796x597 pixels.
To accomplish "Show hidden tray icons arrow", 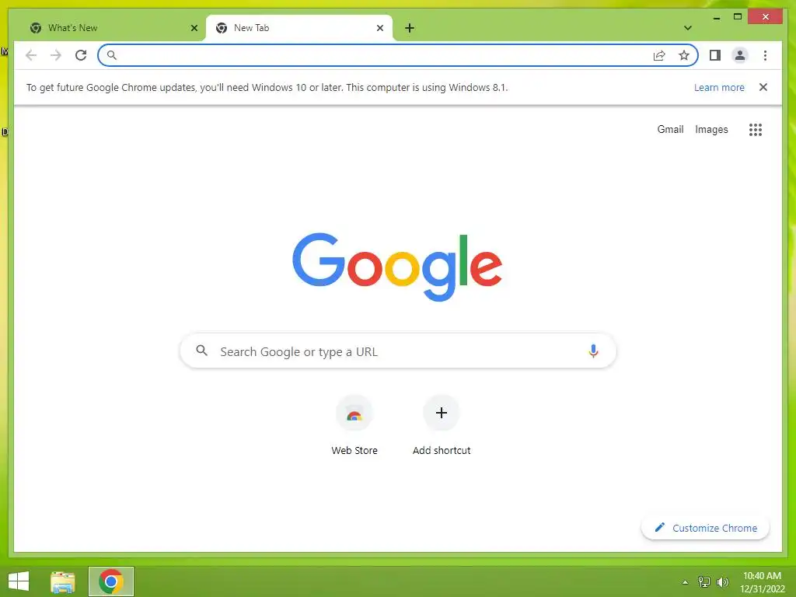I will point(685,582).
